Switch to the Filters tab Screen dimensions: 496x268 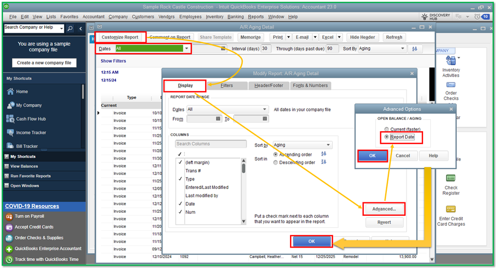click(226, 86)
